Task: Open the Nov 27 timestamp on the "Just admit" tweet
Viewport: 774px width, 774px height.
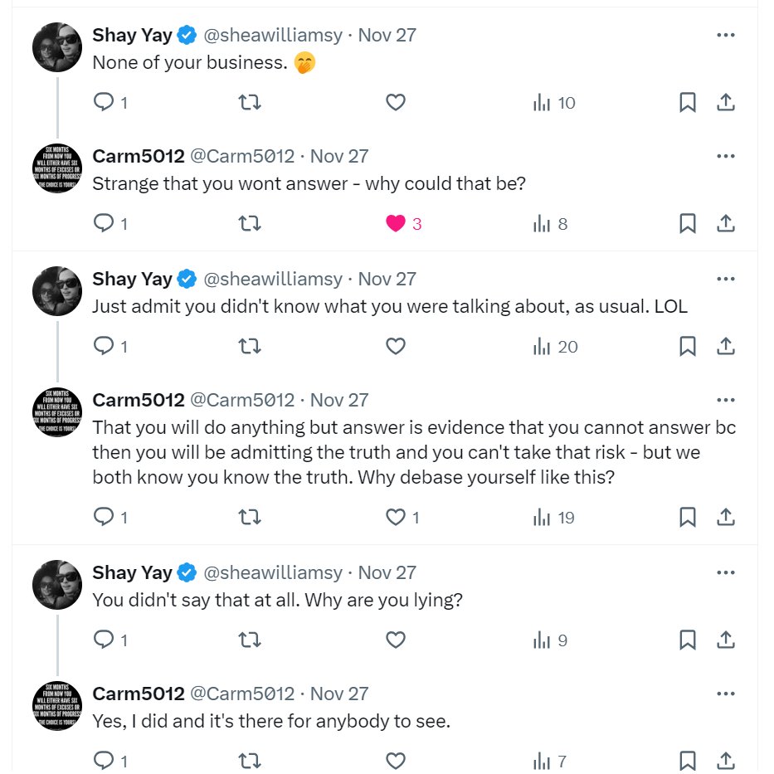Action: click(387, 279)
